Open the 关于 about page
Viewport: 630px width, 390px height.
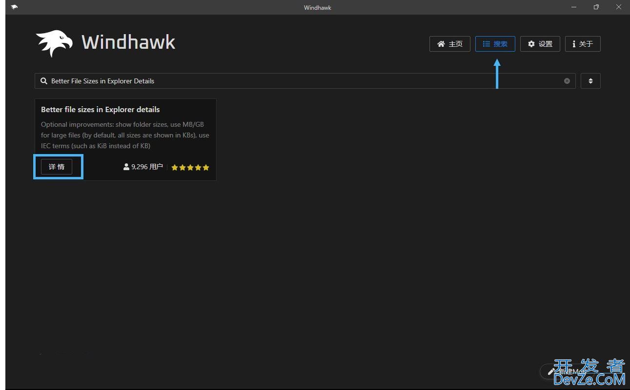[583, 44]
